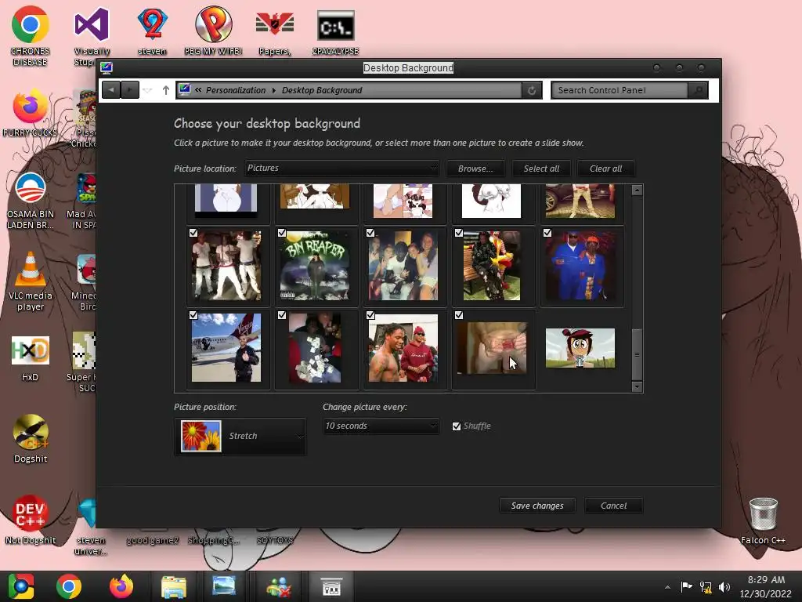
Task: Click the Browse... button
Action: pos(475,169)
